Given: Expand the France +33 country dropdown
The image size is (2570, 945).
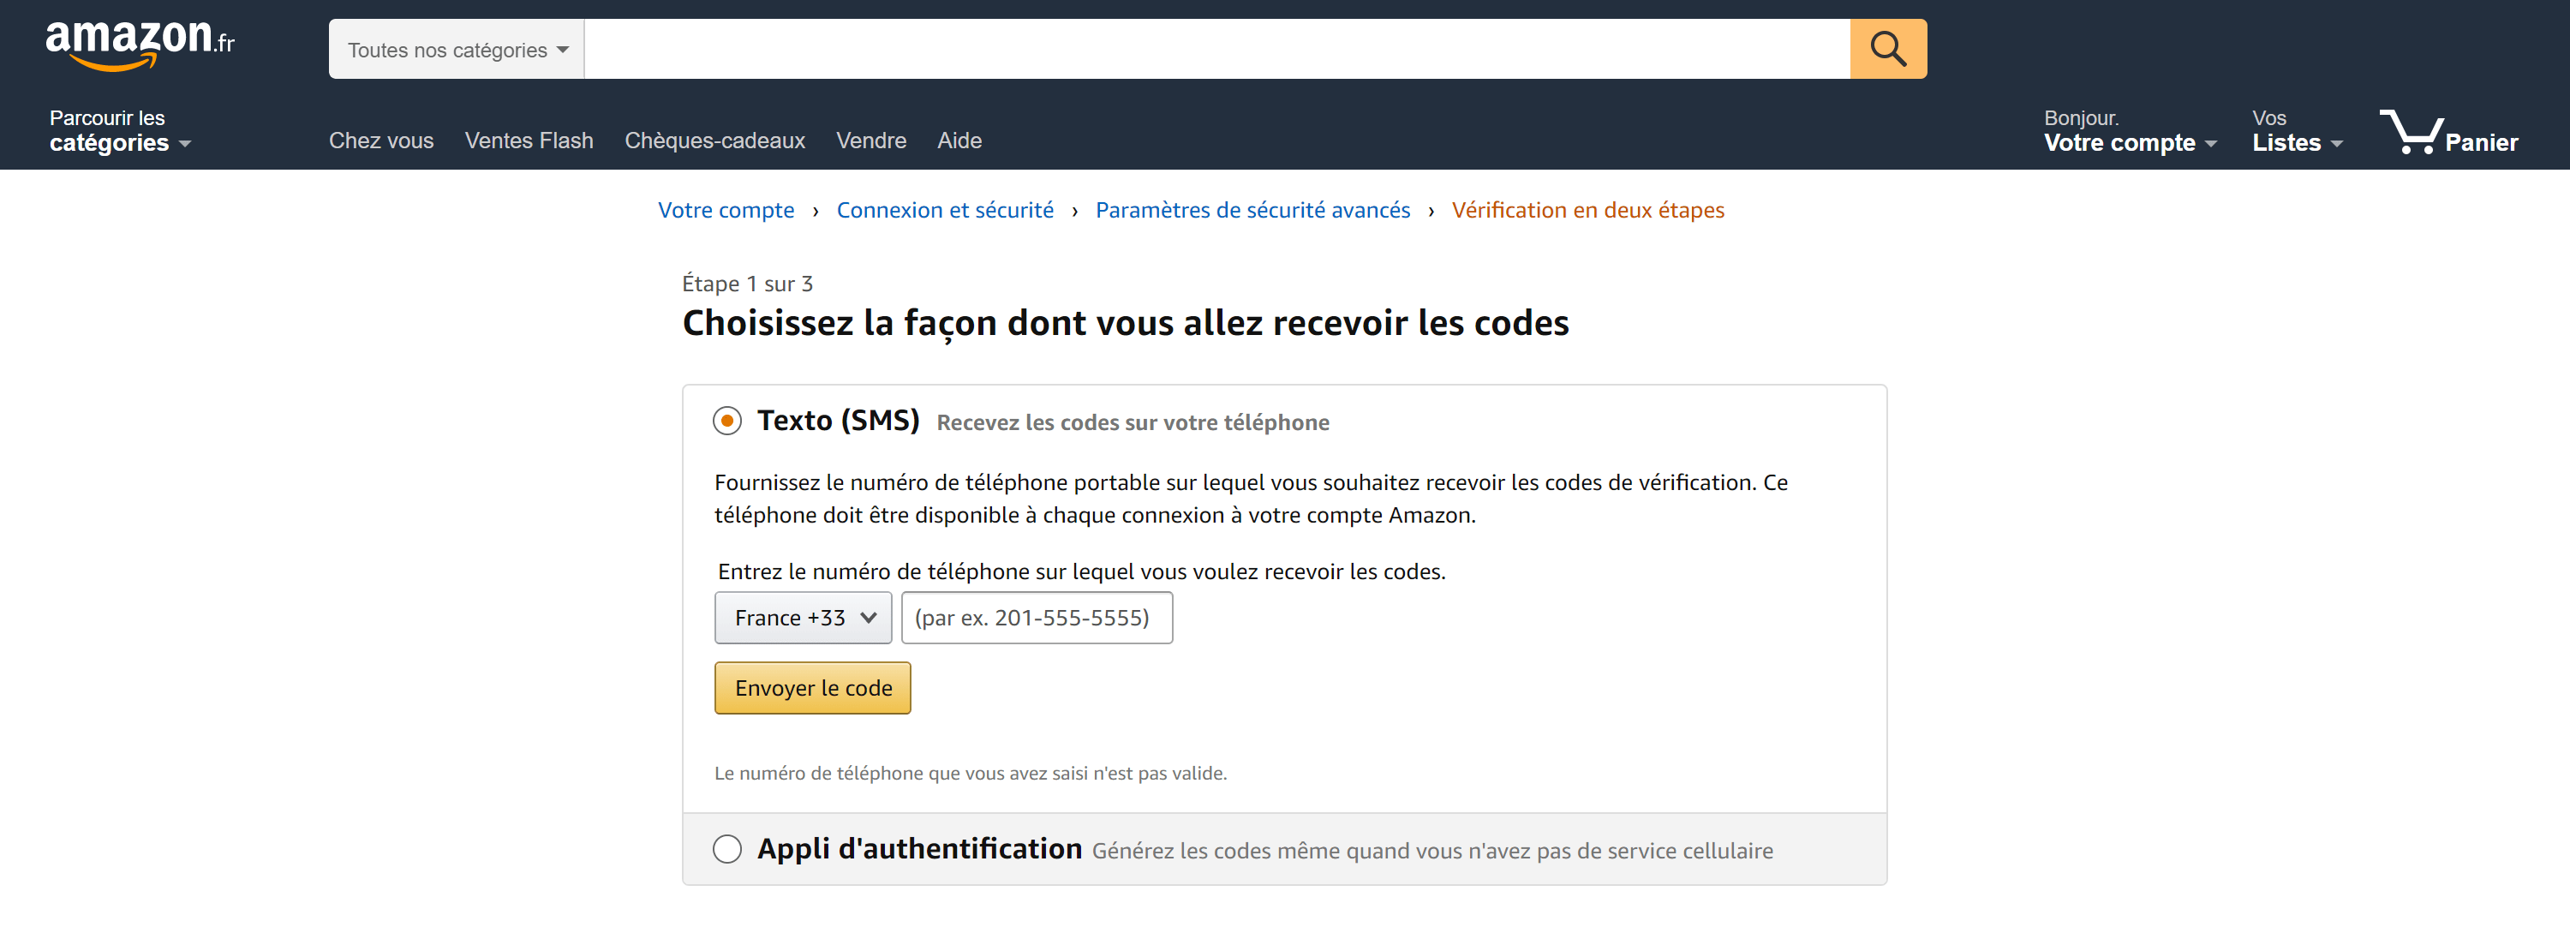Looking at the screenshot, I should click(x=802, y=618).
